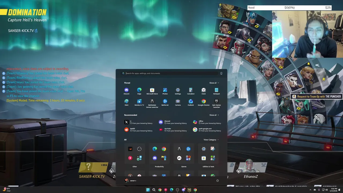Switch to Discord on the taskbar
343x193 pixels.
pos(183,190)
